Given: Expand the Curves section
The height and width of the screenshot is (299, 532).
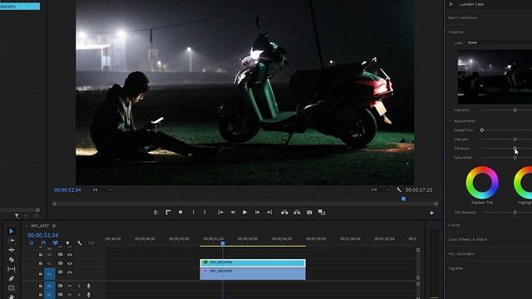Looking at the screenshot, I should pyautogui.click(x=455, y=225).
